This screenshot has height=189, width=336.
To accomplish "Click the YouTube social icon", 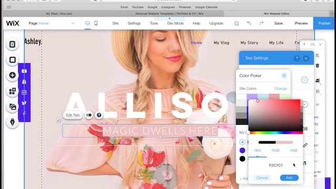I will pyautogui.click(x=24, y=71).
